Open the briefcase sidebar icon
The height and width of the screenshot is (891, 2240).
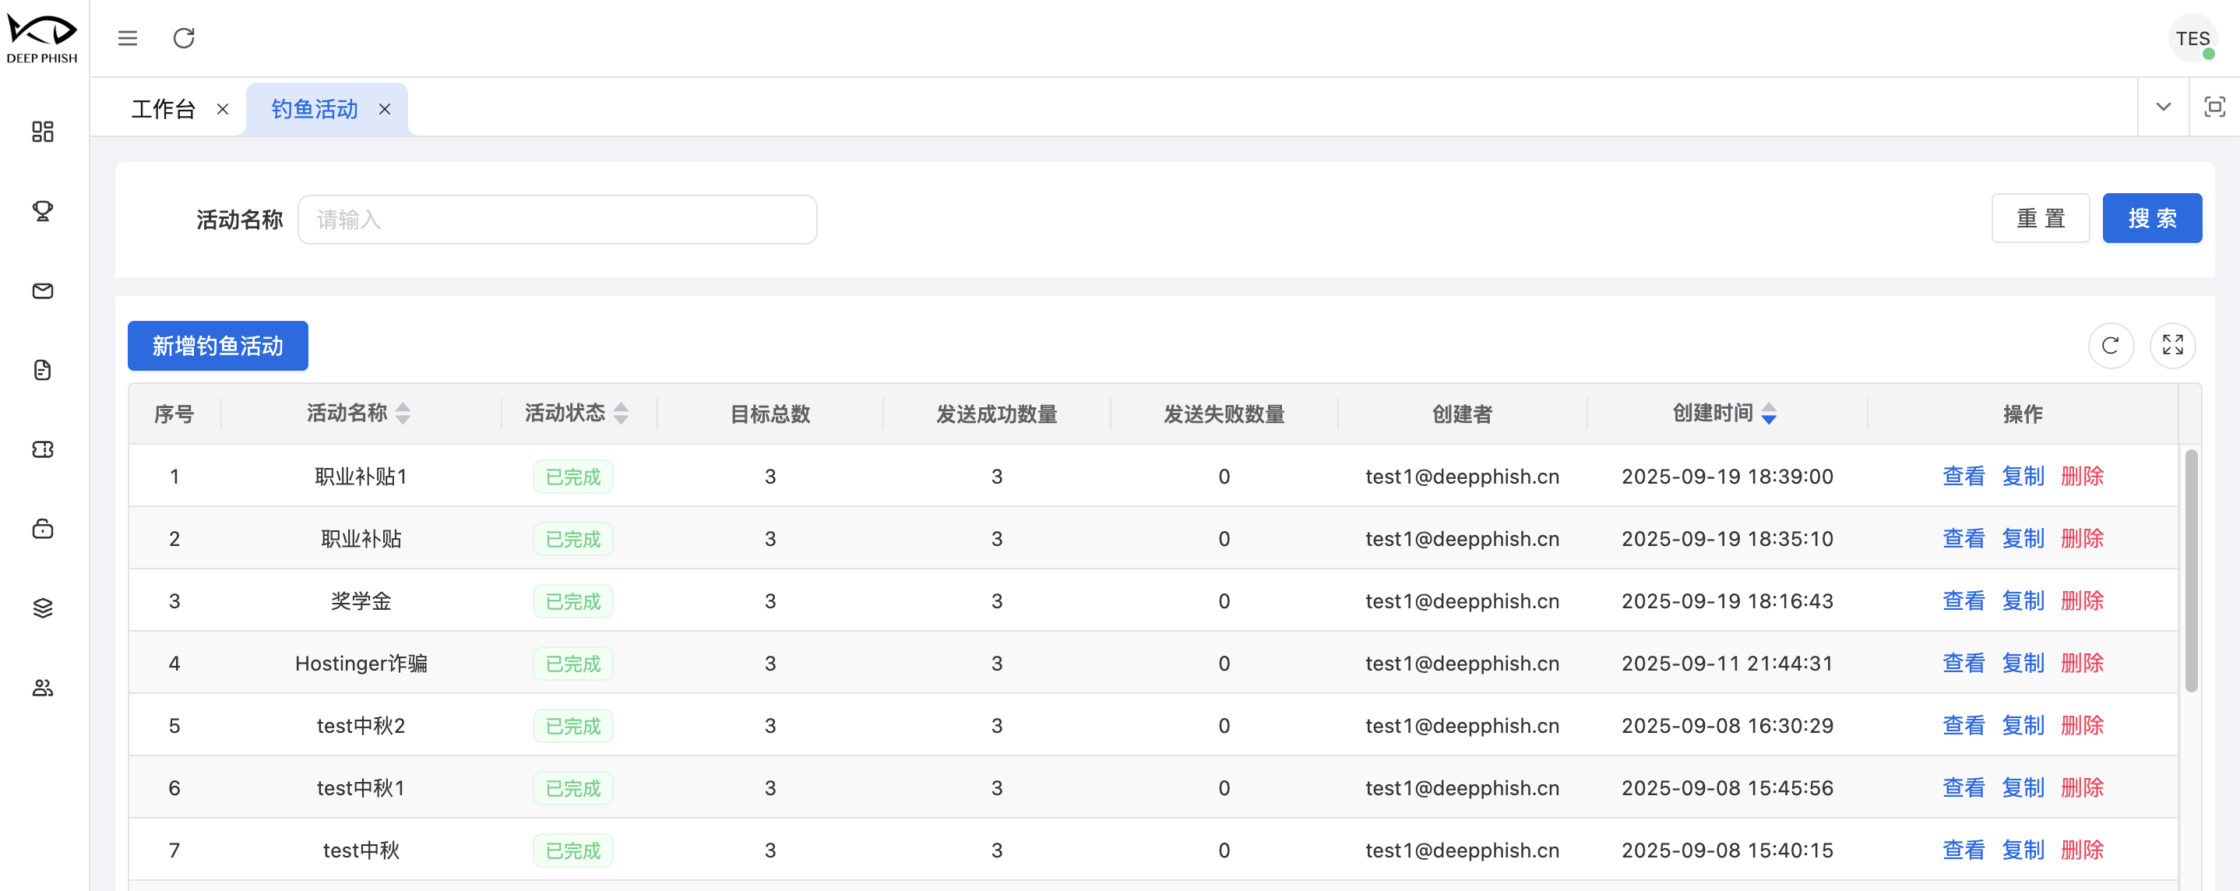coord(43,529)
